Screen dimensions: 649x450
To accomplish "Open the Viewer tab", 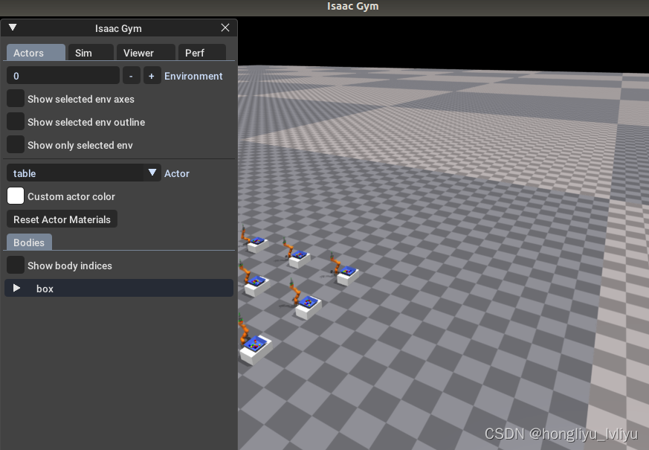I will coord(146,53).
